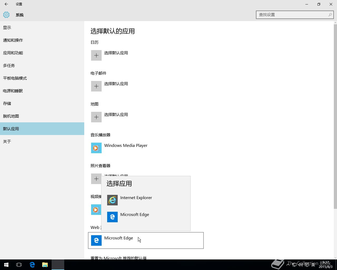
Task: Click the active Settings taskbar button
Action: coord(58,265)
